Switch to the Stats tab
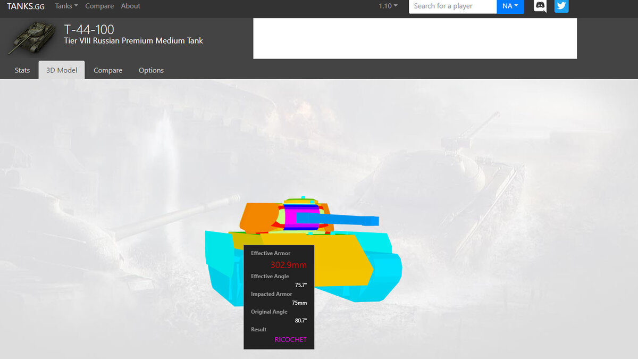 [22, 70]
